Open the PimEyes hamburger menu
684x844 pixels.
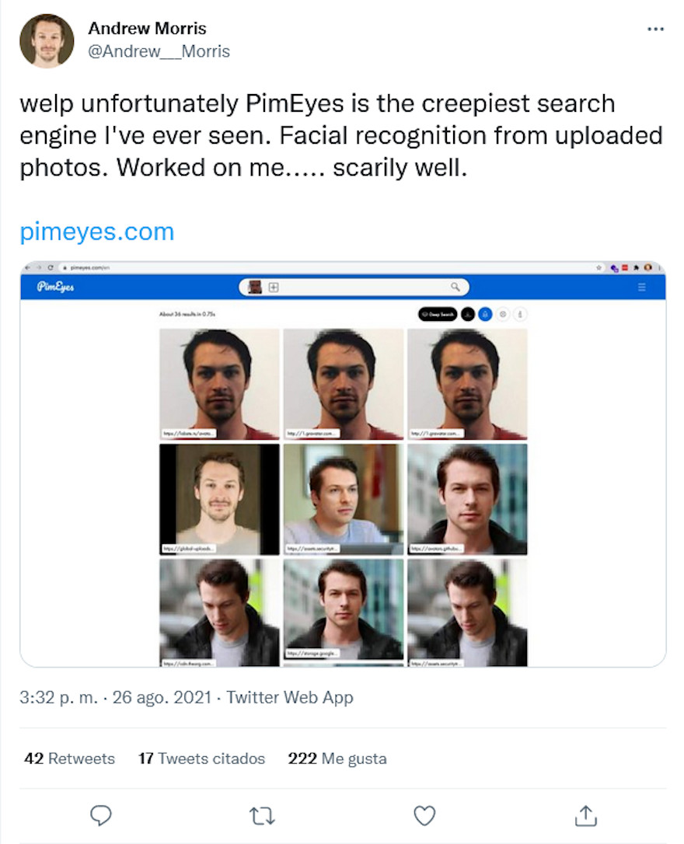coord(641,286)
